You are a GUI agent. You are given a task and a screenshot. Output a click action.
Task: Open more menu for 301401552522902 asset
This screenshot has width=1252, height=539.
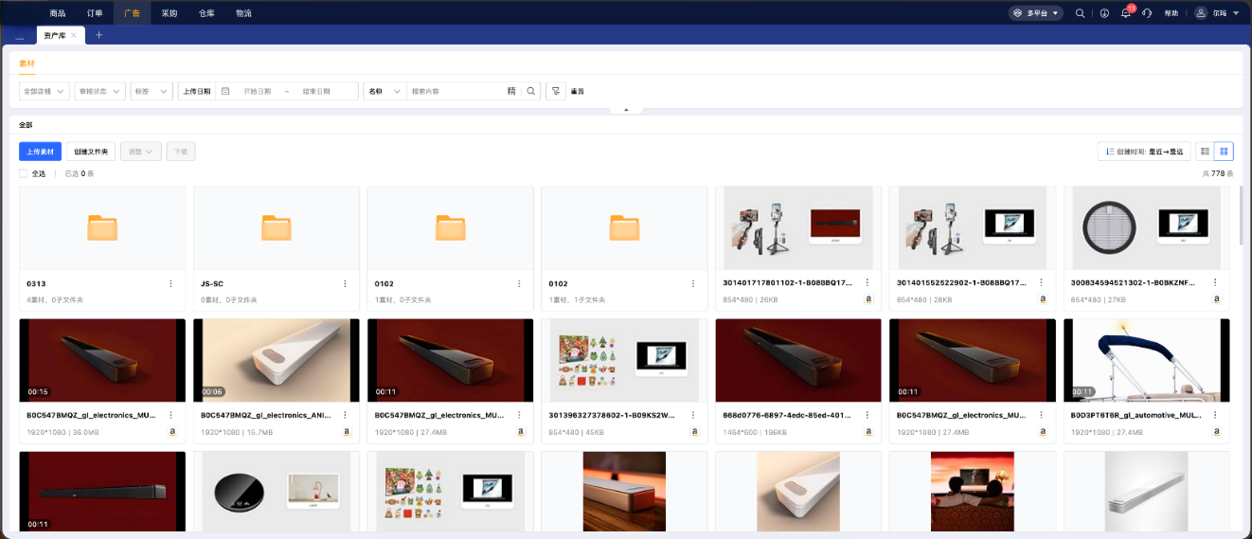click(1042, 283)
